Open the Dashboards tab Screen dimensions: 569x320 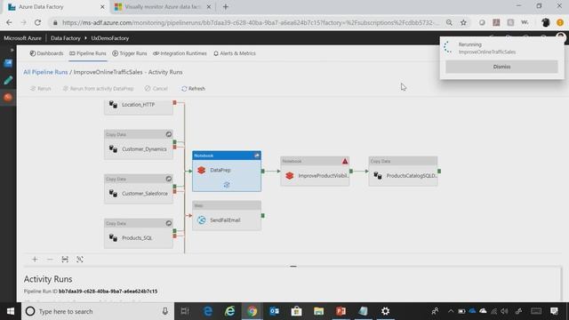[x=46, y=53]
